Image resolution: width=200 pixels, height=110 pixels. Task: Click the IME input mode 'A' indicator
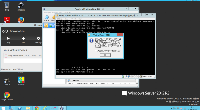tap(185, 108)
